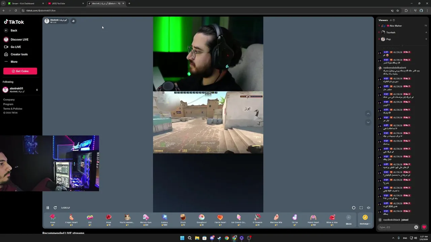Expand More gifts list
431x242 pixels.
[349, 220]
